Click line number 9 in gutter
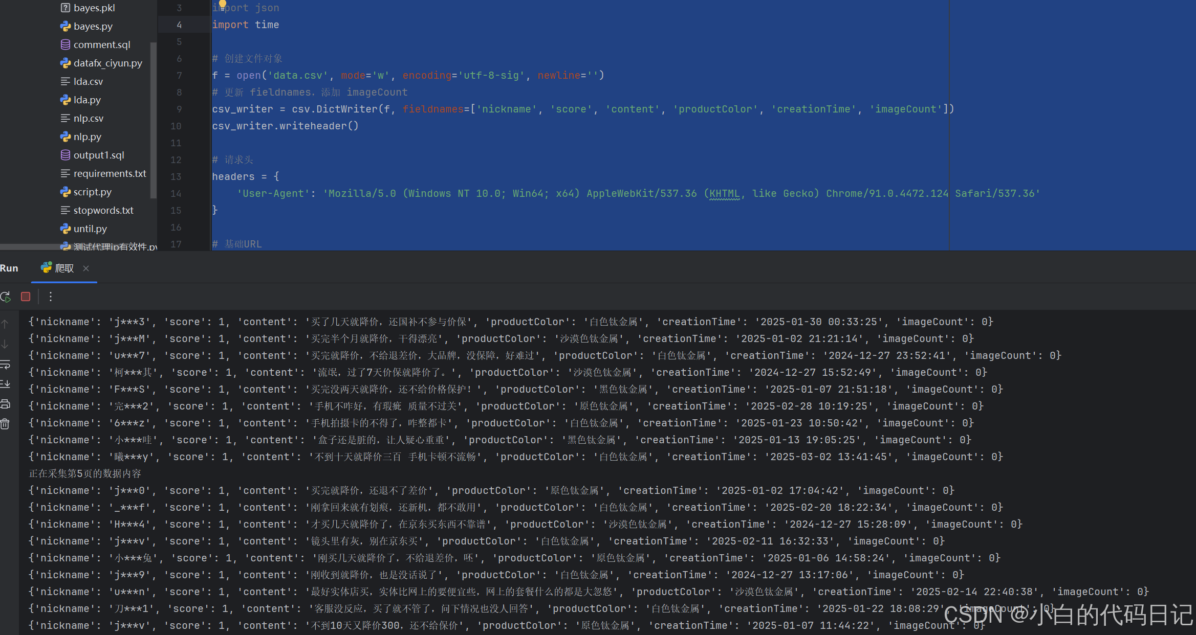Viewport: 1196px width, 635px height. [179, 109]
